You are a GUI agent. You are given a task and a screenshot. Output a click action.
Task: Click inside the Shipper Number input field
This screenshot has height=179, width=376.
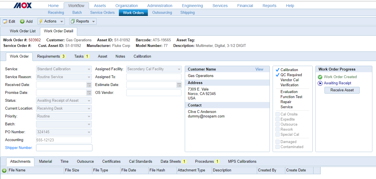pyautogui.click(x=64, y=148)
